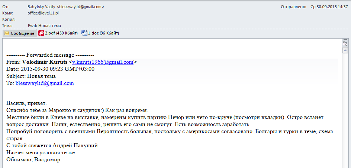The image size is (351, 168).
Task: Click the forwarded Date line 2015-09-30 09:23
Action: point(51,69)
